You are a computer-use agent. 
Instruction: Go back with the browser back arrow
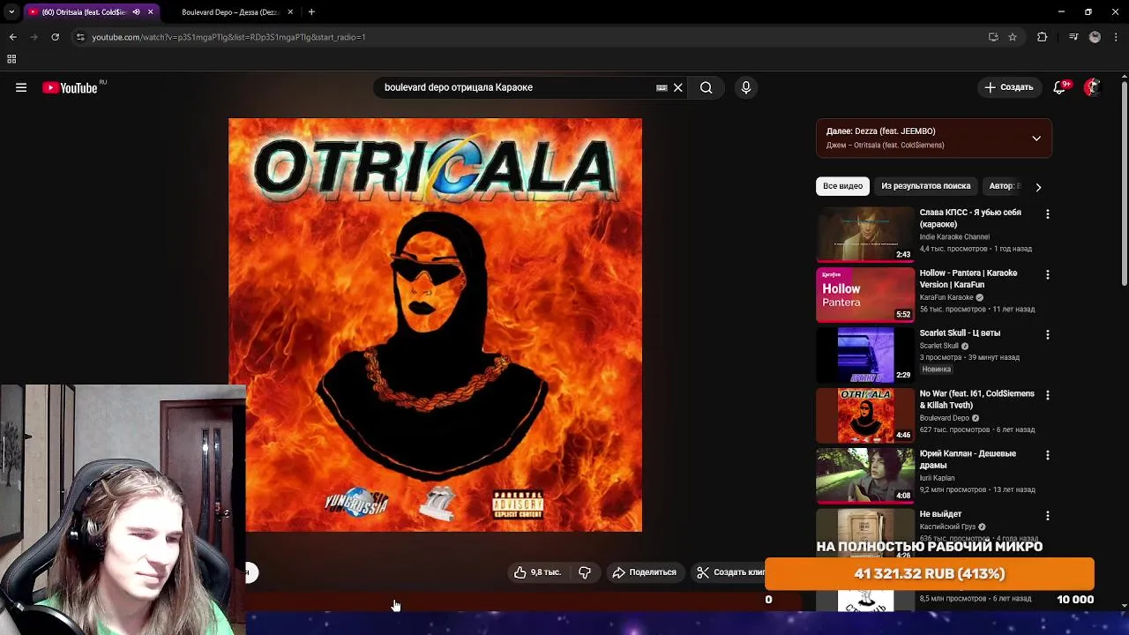[x=12, y=37]
